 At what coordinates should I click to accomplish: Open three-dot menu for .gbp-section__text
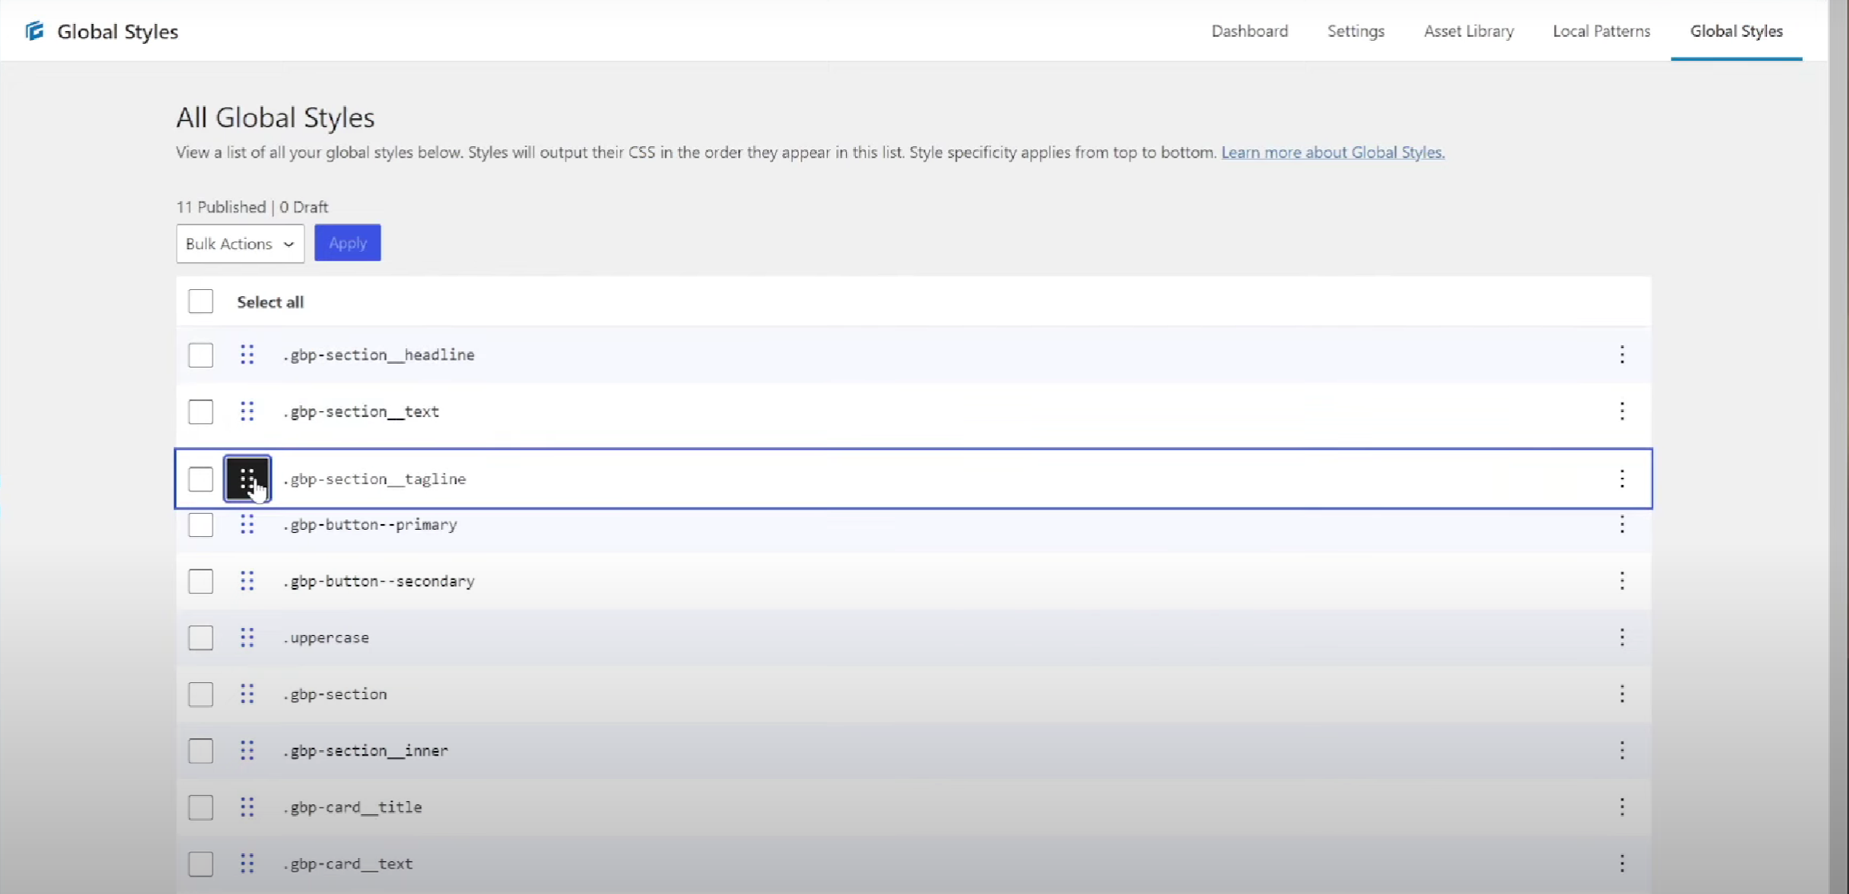pyautogui.click(x=1621, y=411)
